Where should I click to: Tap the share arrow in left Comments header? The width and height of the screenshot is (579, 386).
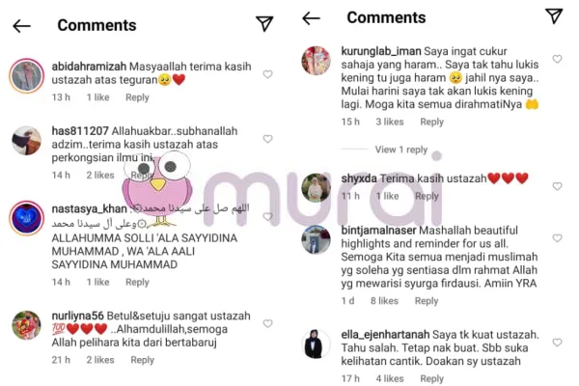(x=264, y=23)
